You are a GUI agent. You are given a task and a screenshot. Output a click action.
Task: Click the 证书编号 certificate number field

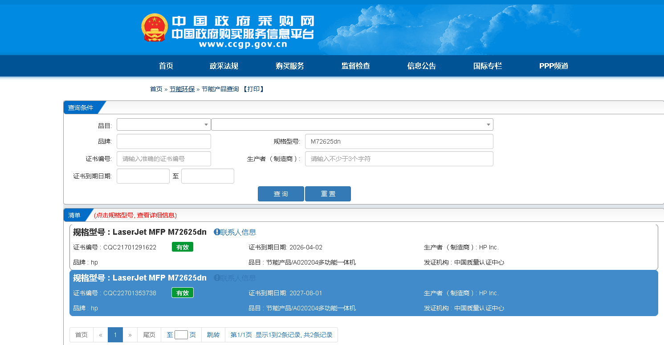[x=163, y=159]
